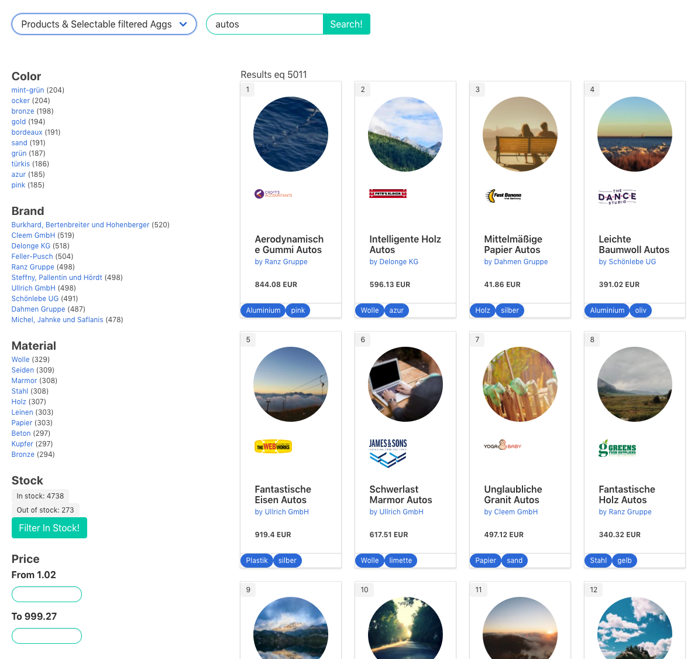
Task: Click the James & Sons logo
Action: pyautogui.click(x=387, y=453)
